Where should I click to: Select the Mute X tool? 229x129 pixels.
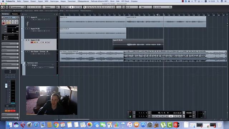[x=99, y=7]
